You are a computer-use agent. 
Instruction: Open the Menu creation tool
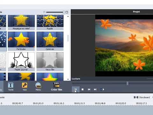click(x=38, y=87)
